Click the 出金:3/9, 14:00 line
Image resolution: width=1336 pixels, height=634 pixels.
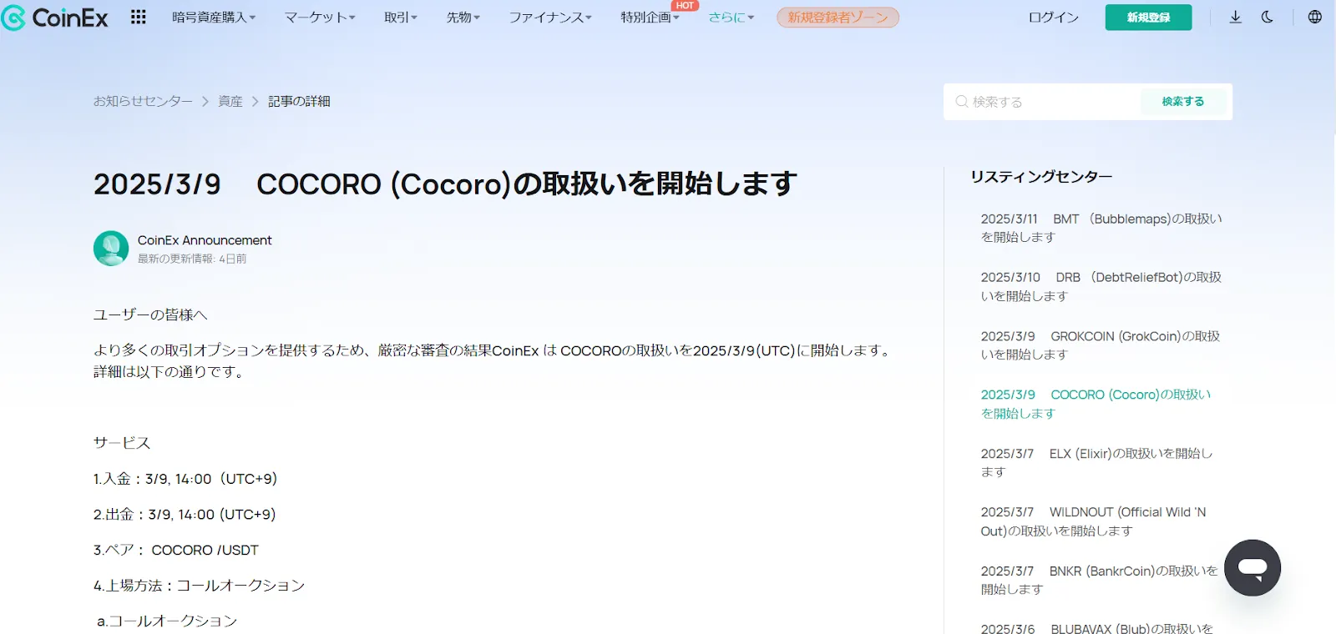click(185, 515)
